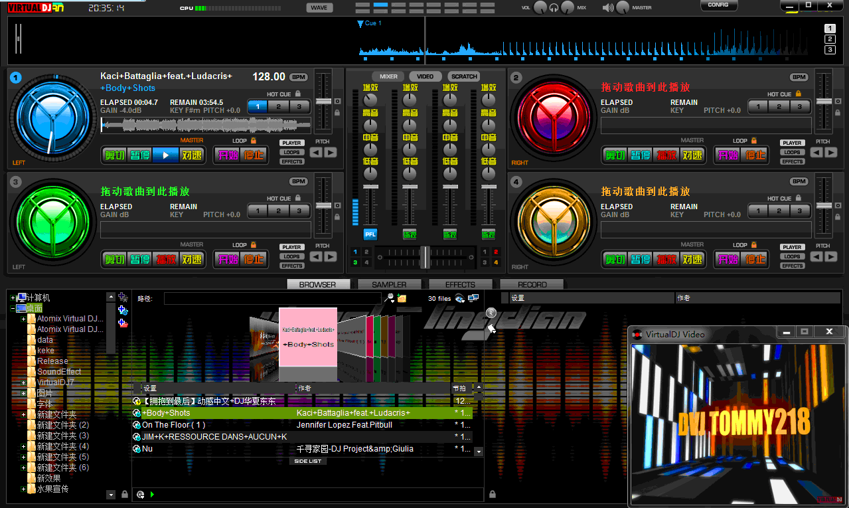Click the add filter folder red icon
849x508 pixels.
(123, 323)
